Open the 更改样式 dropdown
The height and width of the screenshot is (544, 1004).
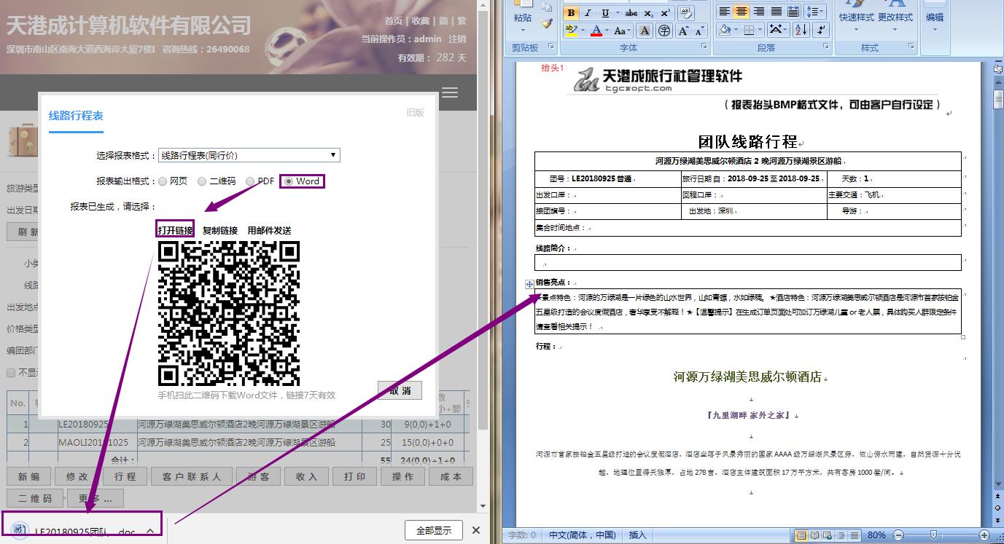[x=895, y=31]
